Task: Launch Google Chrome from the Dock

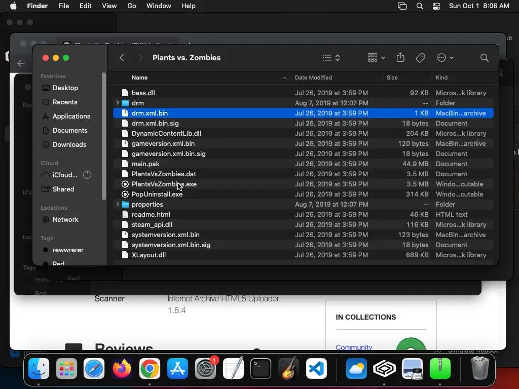Action: pyautogui.click(x=150, y=369)
